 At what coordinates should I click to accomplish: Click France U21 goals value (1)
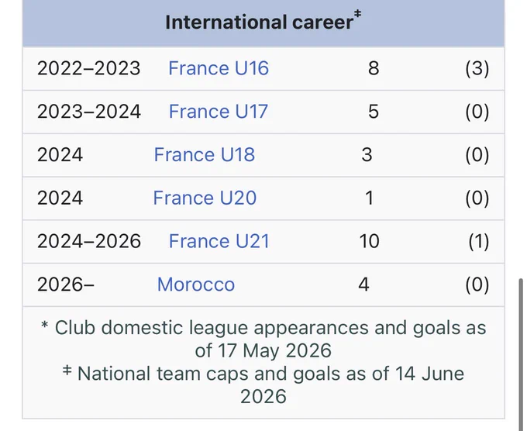(x=479, y=241)
